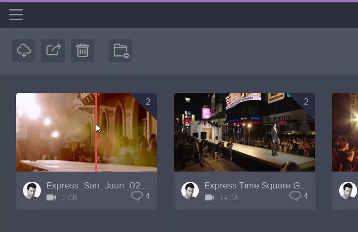The width and height of the screenshot is (358, 232).
Task: Select the Express_San_Jaun_02 file name
Action: [x=97, y=186]
